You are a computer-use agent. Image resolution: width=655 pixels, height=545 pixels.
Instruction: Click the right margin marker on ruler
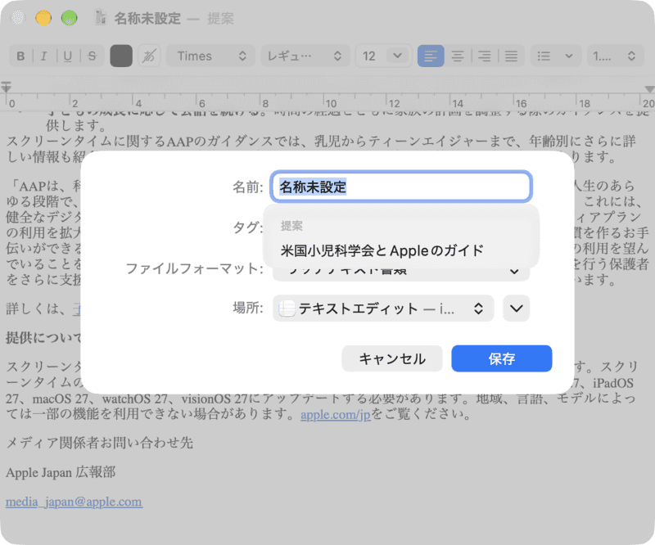pos(649,89)
